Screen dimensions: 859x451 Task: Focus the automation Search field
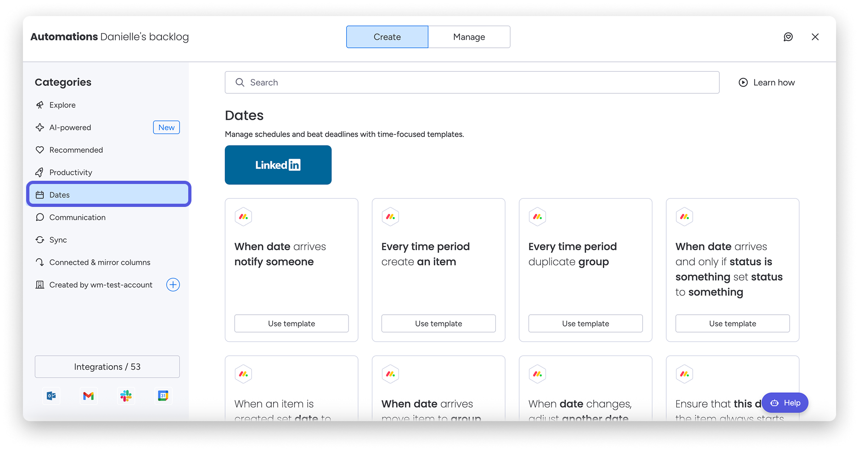[472, 83]
